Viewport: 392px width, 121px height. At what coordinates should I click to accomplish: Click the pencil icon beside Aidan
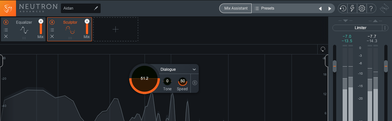click(96, 8)
